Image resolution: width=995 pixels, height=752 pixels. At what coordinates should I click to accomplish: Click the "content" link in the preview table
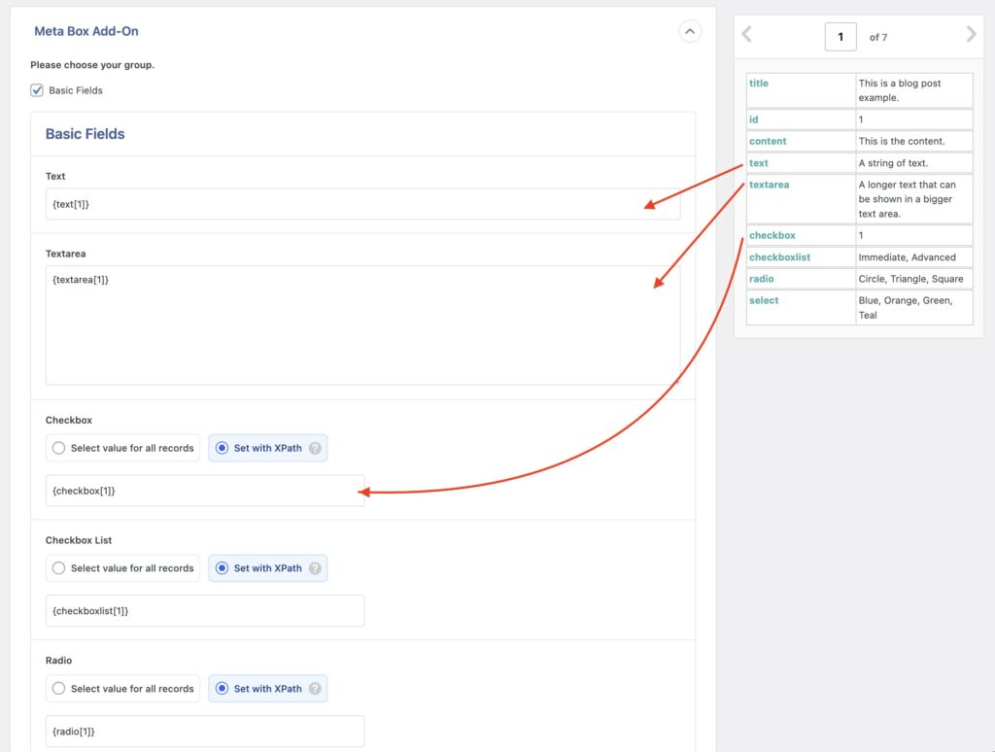click(x=768, y=141)
